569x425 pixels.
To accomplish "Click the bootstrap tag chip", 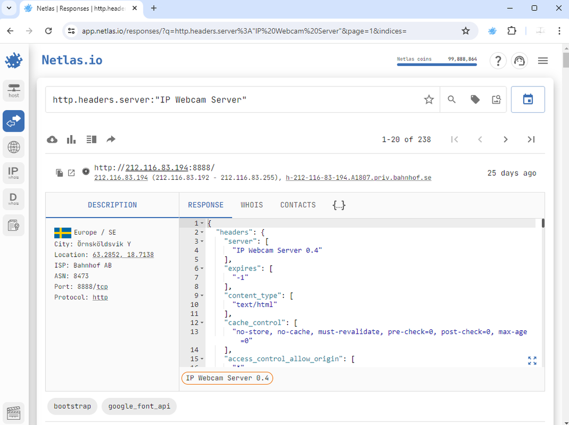I will point(72,406).
